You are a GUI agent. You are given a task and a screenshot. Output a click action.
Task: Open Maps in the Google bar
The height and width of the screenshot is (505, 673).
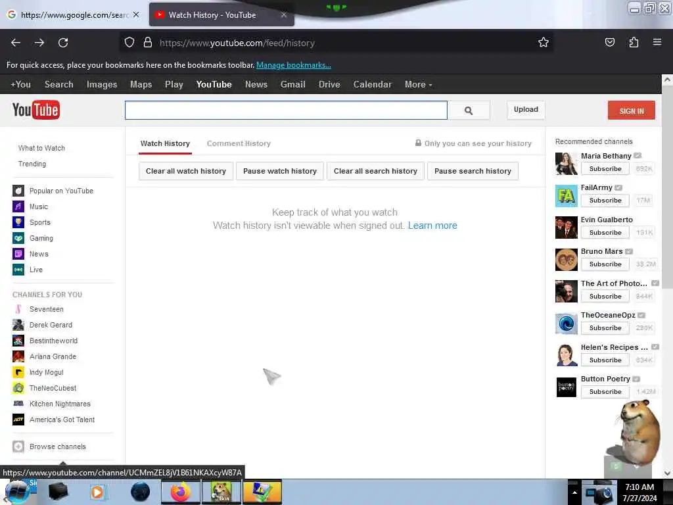(141, 85)
